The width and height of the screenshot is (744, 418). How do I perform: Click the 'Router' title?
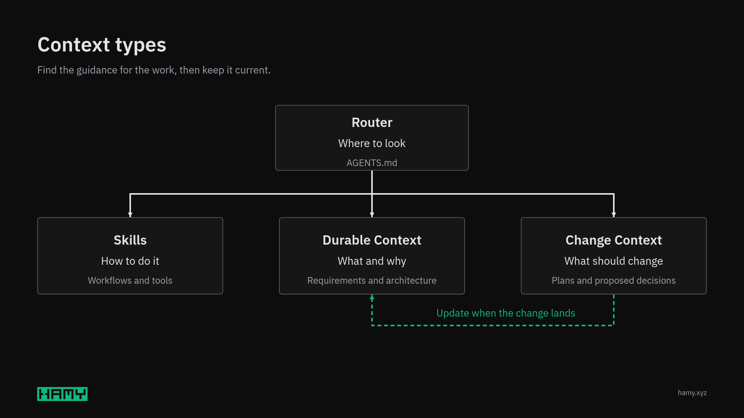point(372,122)
